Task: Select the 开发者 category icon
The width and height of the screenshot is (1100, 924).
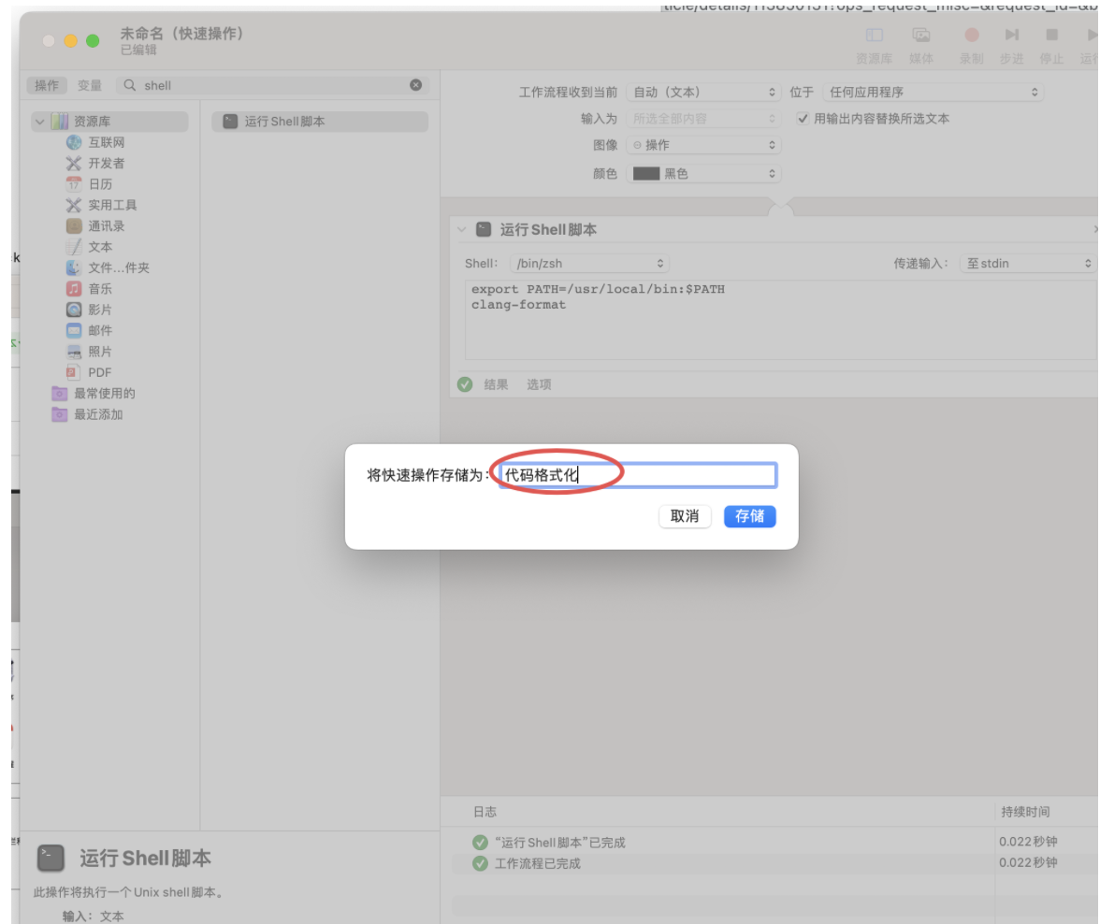Action: 74,164
